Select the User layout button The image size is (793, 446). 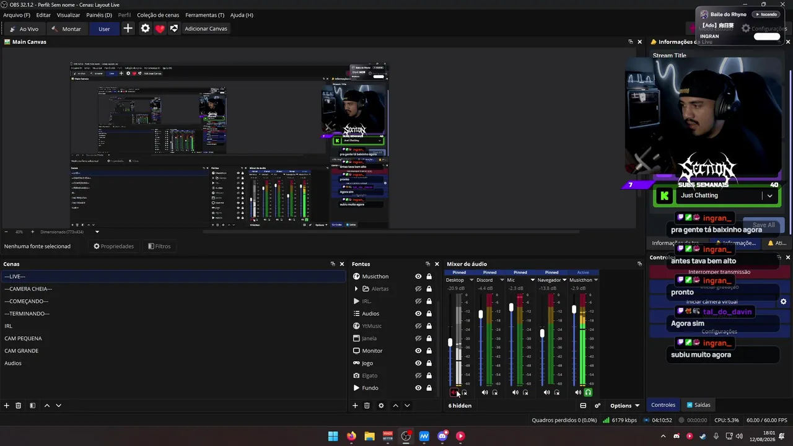104,28
